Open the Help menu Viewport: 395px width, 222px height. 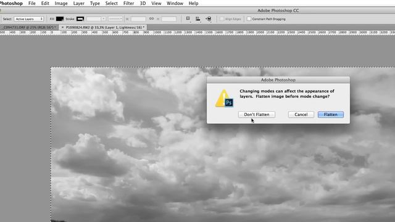coord(193,3)
